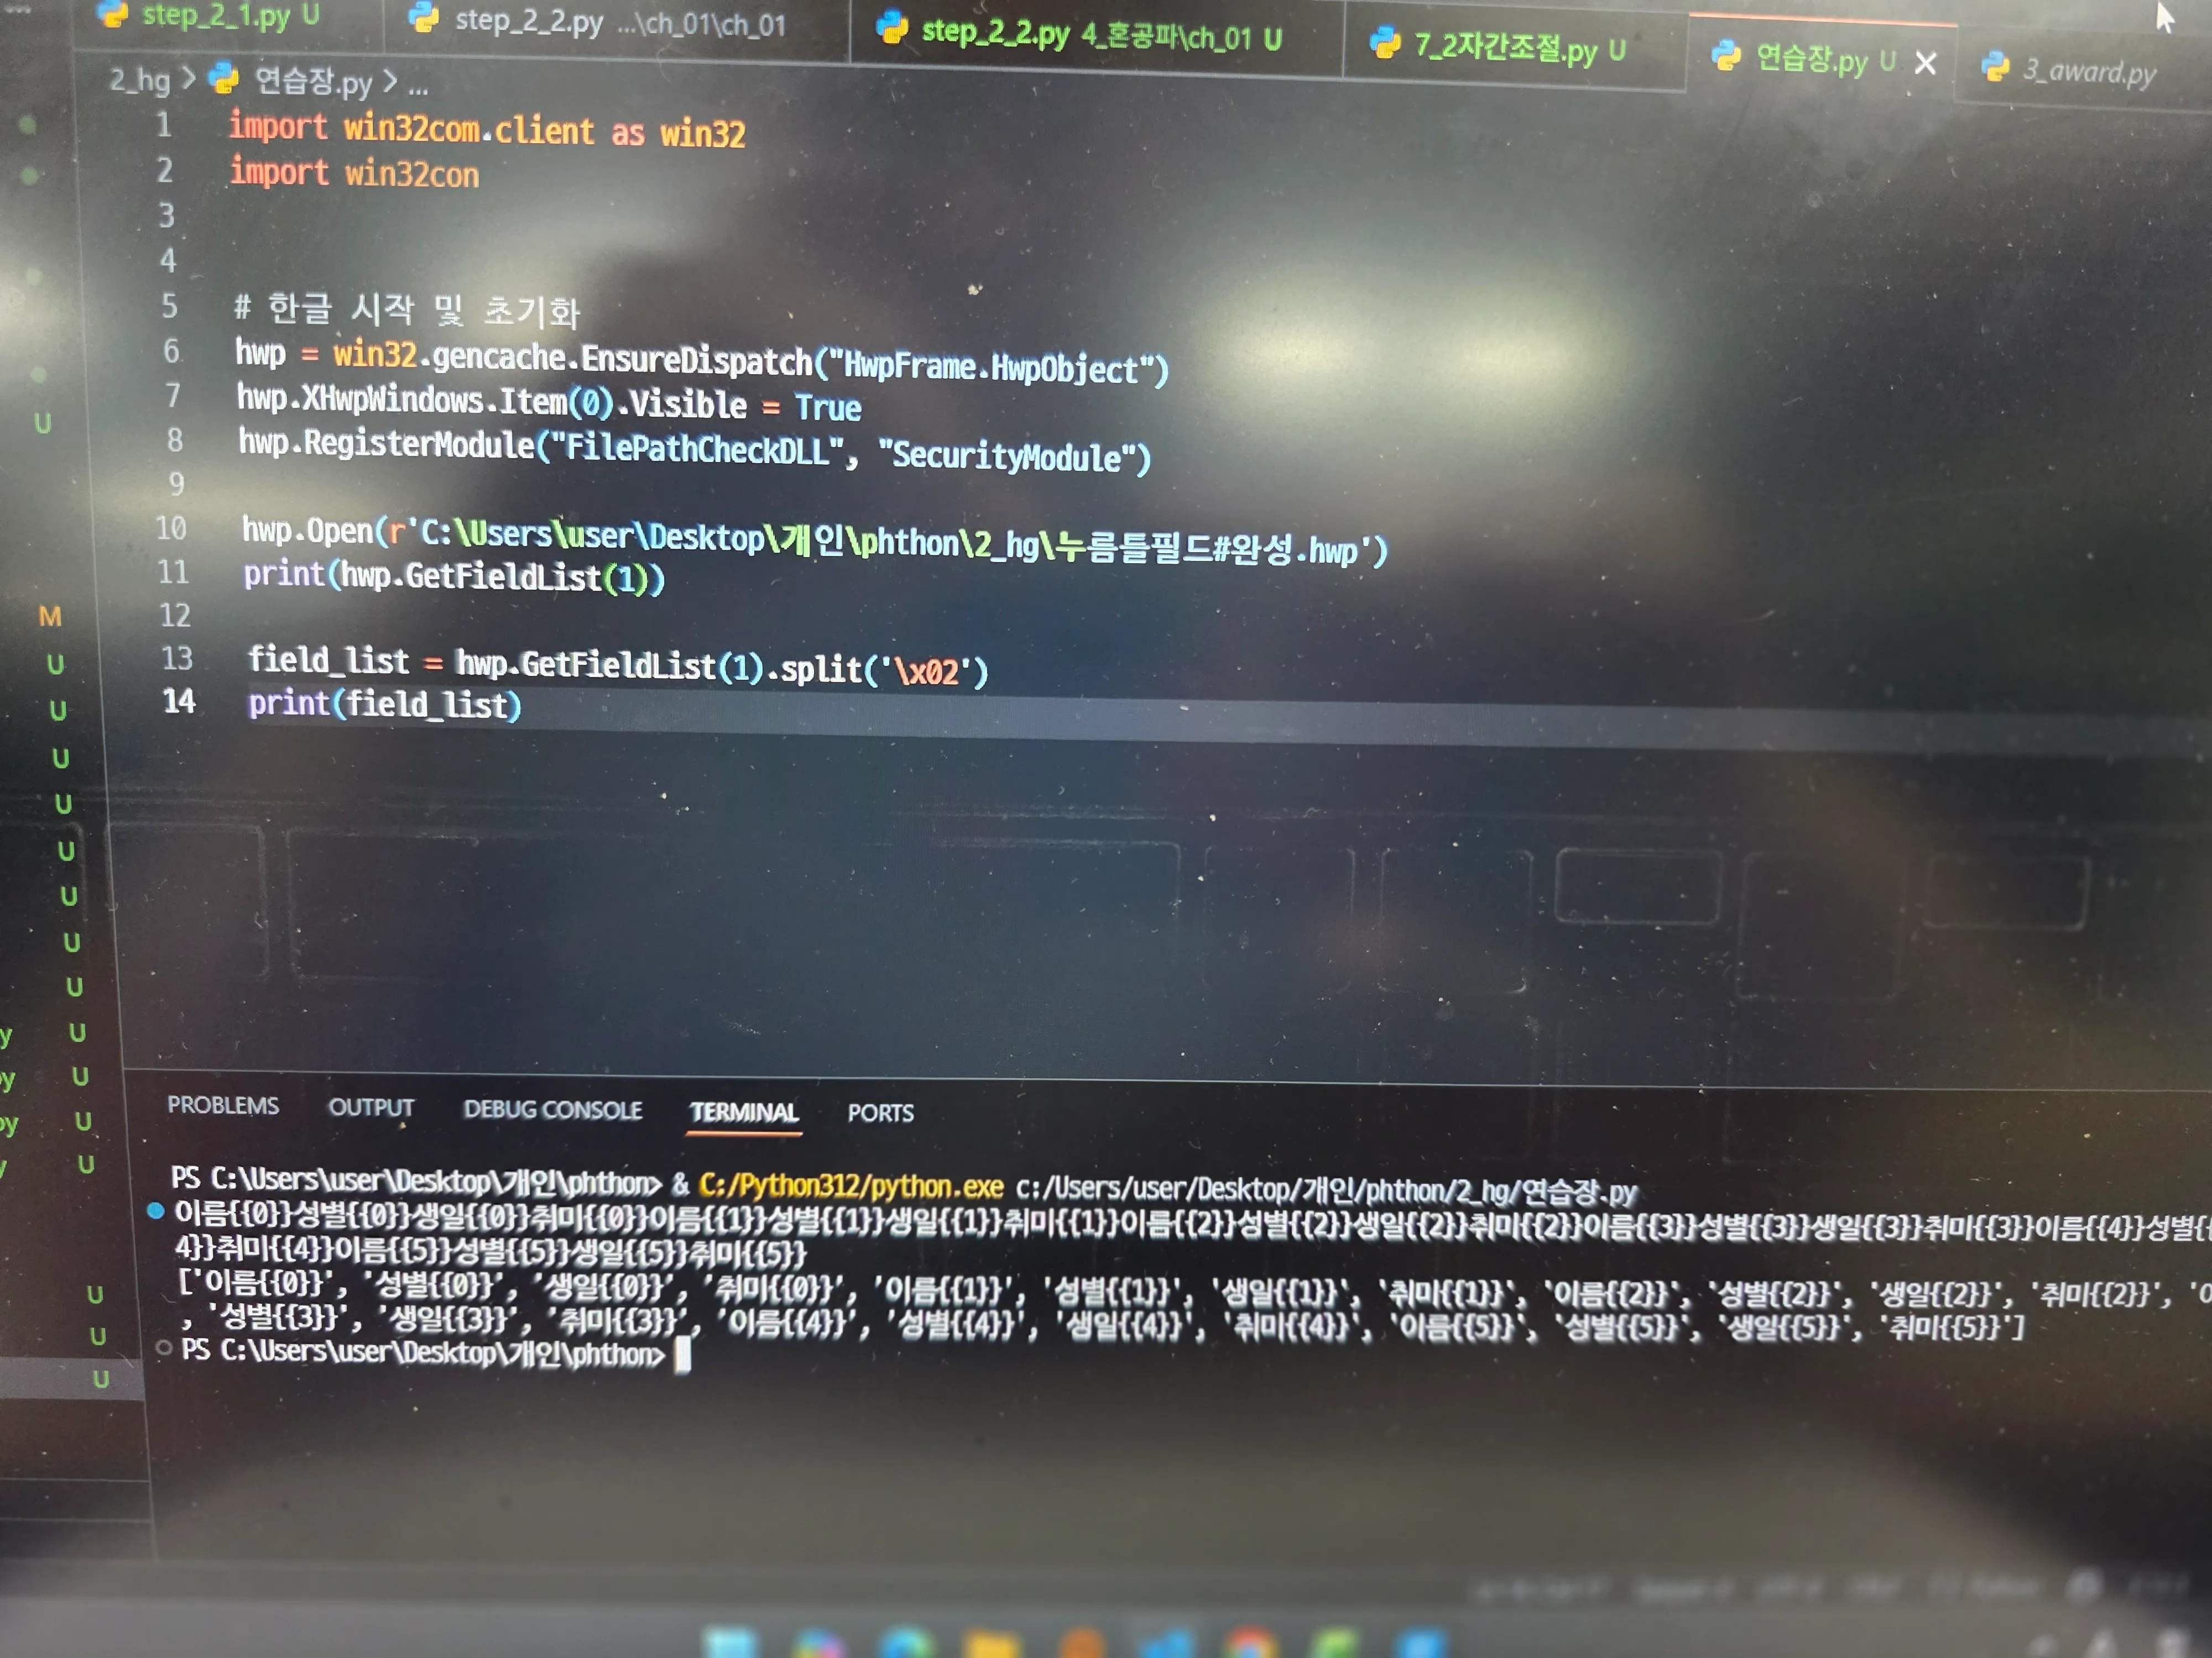The image size is (2212, 1658).
Task: Click the Python icon on 7_2자간조절.py tab
Action: (1385, 42)
